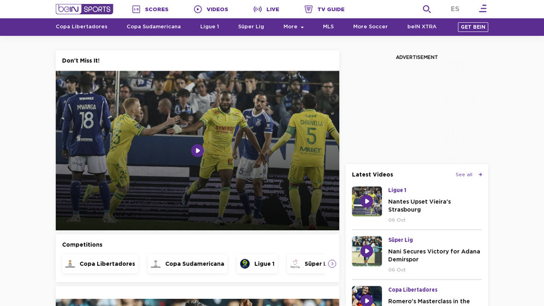Play the Nani Secures Victory video thumbnail
Screen dimensions: 544x306
click(x=367, y=251)
